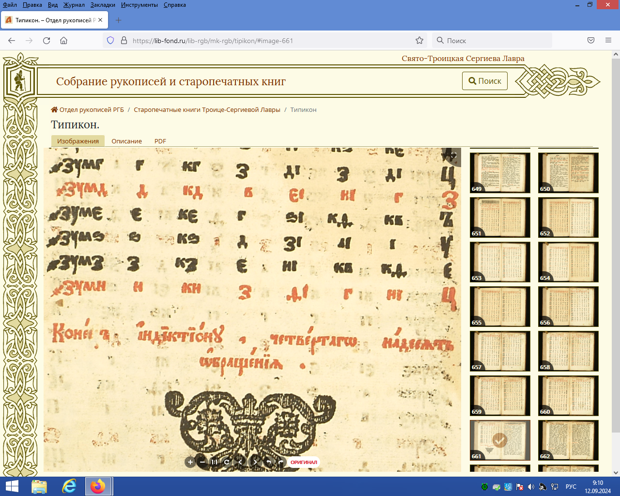This screenshot has height=496, width=620.
Task: Reload the current page
Action: 46,41
